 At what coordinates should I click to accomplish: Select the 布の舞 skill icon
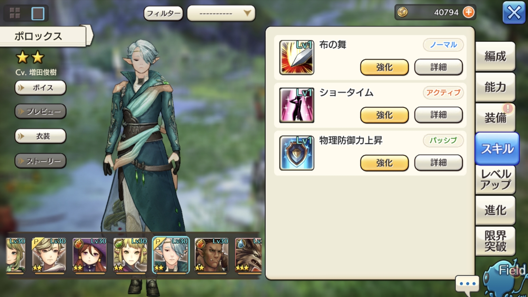click(296, 57)
